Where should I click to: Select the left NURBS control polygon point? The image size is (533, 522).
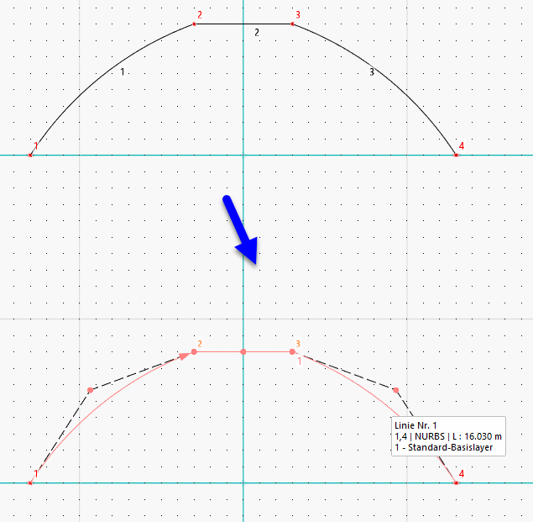pyautogui.click(x=90, y=390)
